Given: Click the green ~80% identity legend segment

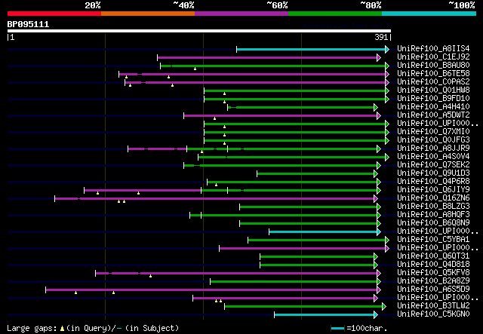Looking at the screenshot, I should point(335,14).
